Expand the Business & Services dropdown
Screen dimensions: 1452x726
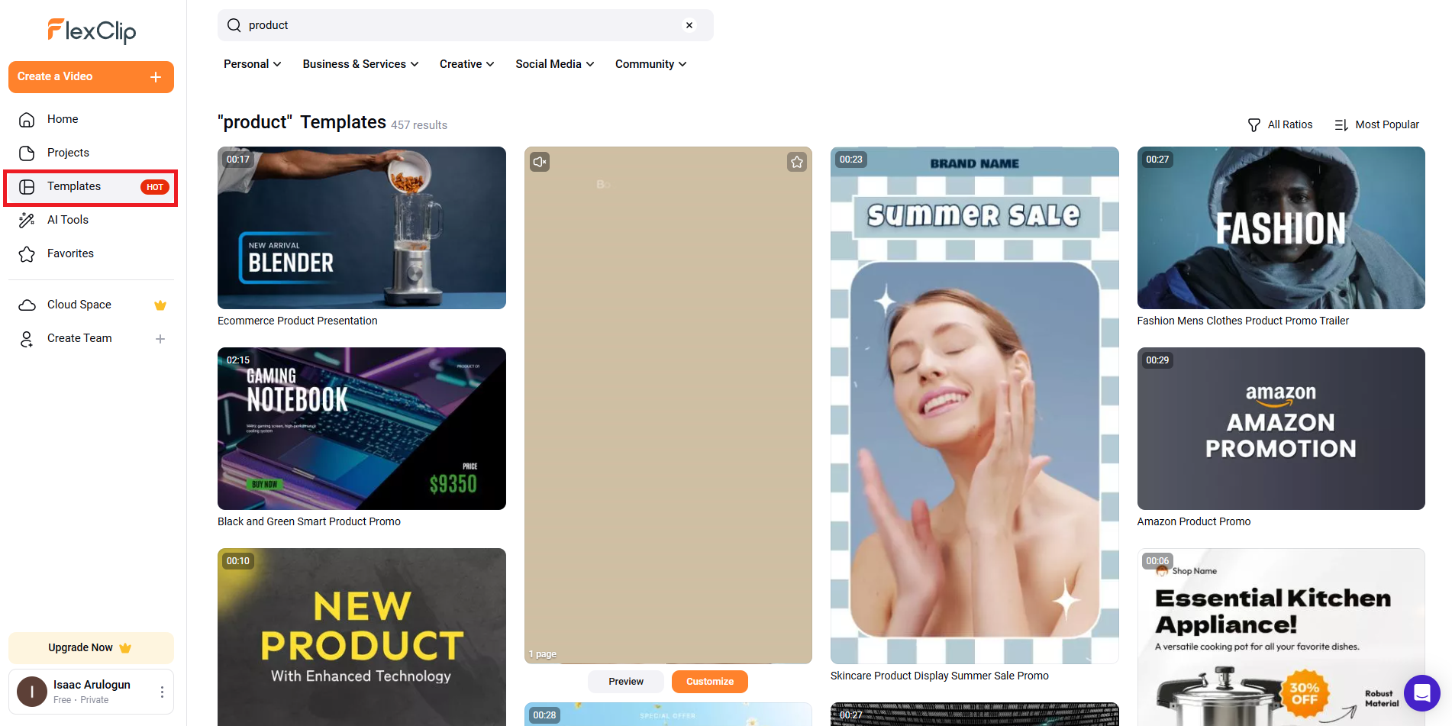tap(360, 64)
